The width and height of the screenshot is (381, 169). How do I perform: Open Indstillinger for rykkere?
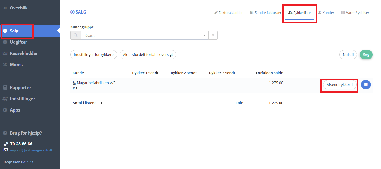(x=93, y=55)
